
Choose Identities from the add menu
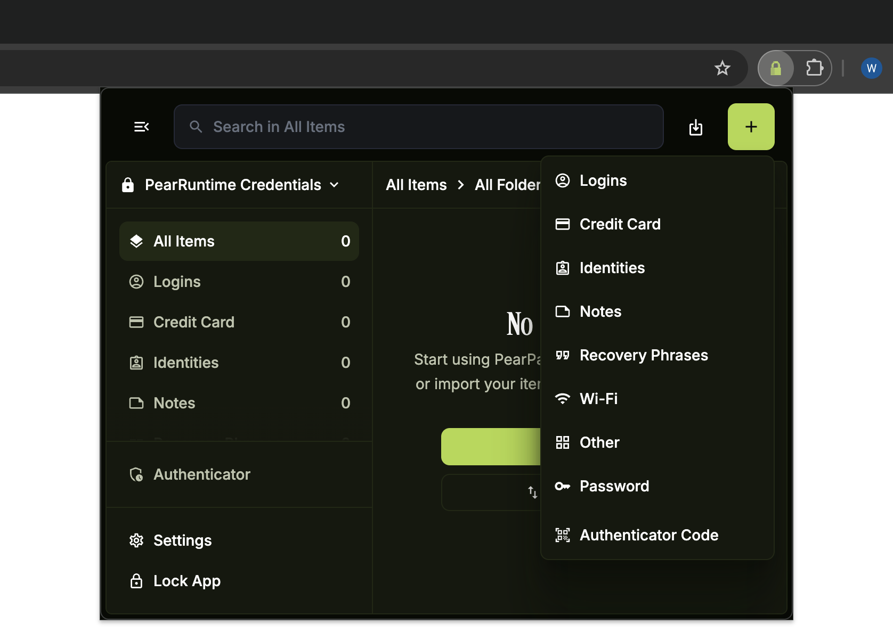click(657, 268)
